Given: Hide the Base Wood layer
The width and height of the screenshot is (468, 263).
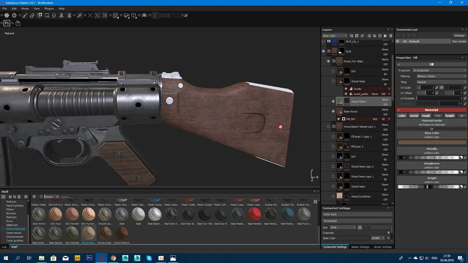Looking at the screenshot, I should [333, 111].
